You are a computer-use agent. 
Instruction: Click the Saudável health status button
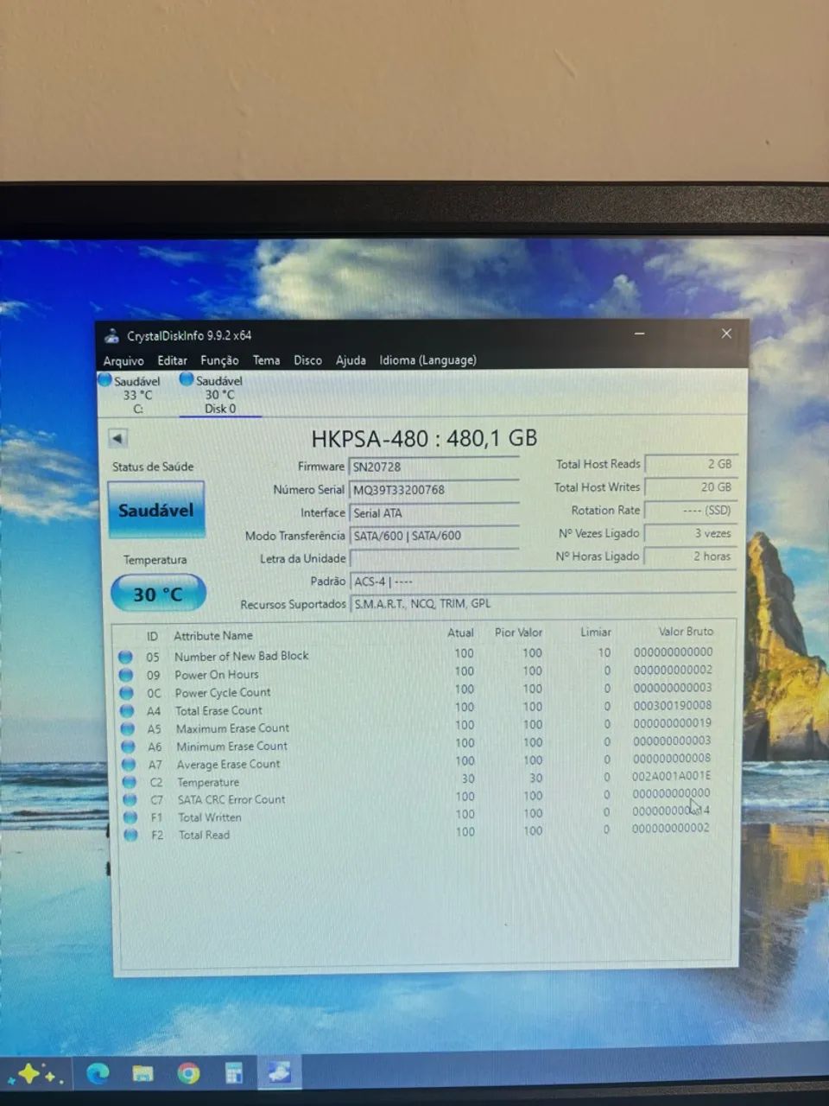coord(156,510)
